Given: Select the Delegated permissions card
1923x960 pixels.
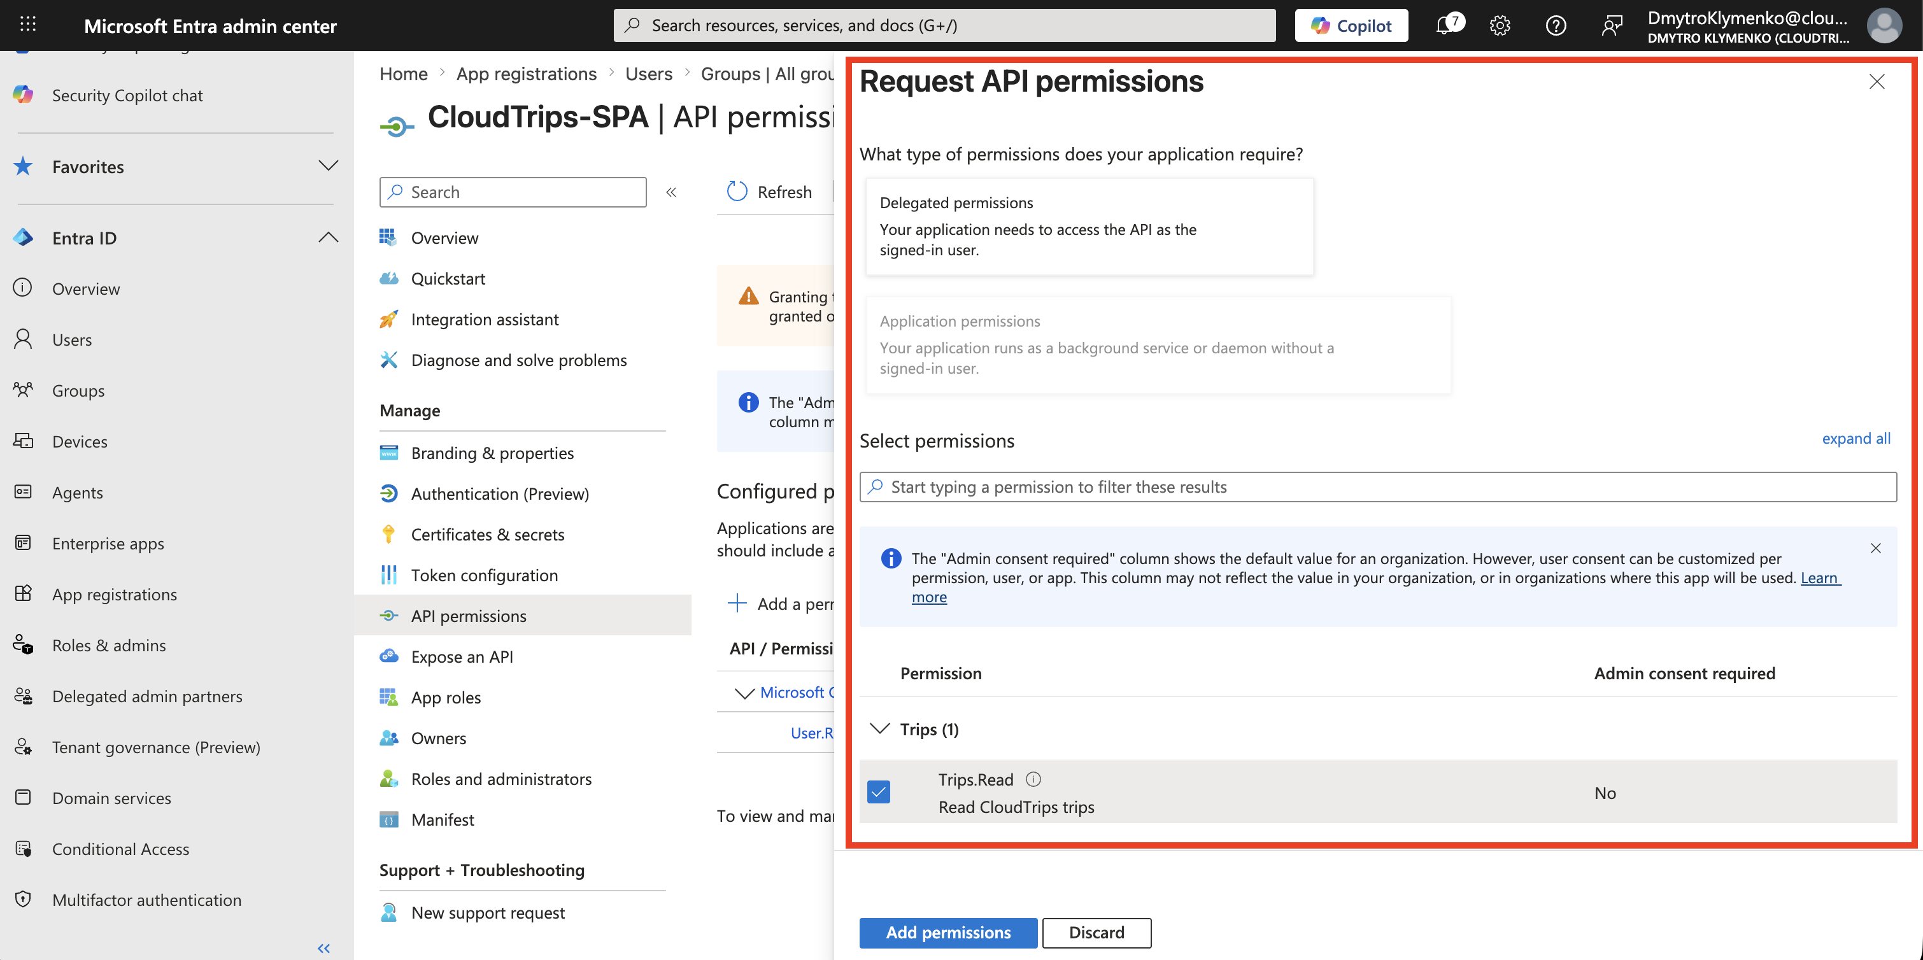Looking at the screenshot, I should (x=1089, y=226).
